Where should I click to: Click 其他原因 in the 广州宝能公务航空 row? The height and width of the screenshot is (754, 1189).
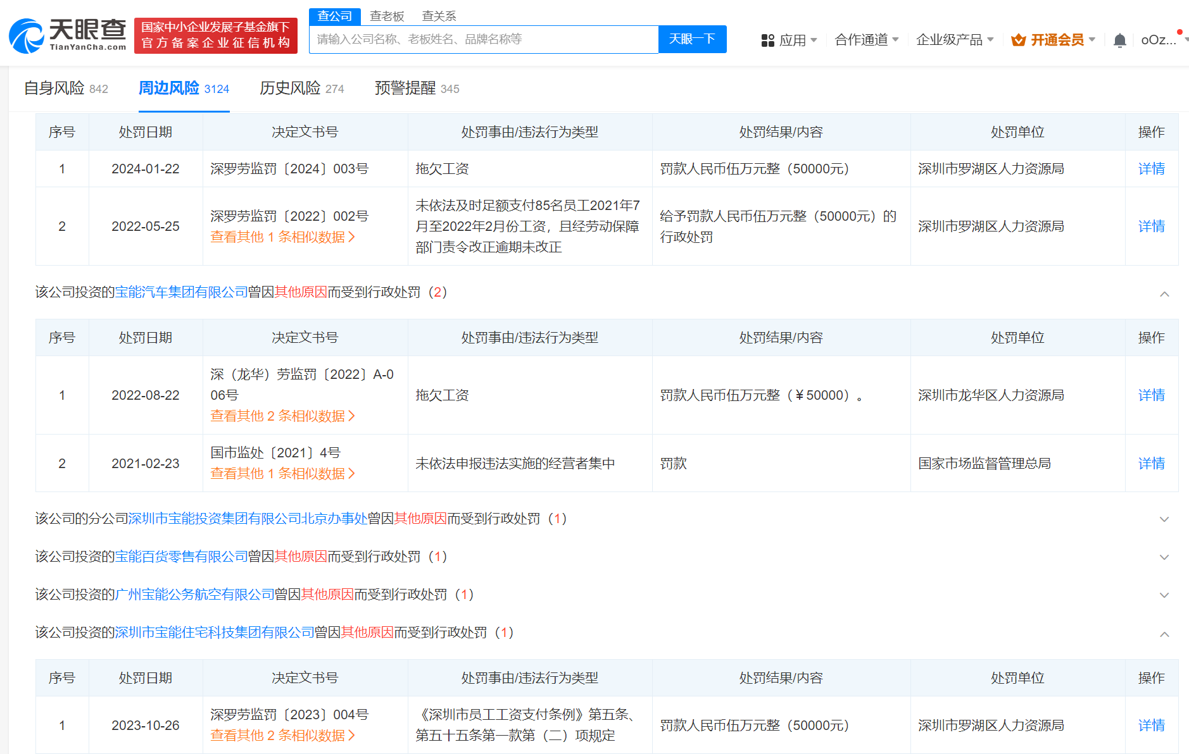coord(327,595)
